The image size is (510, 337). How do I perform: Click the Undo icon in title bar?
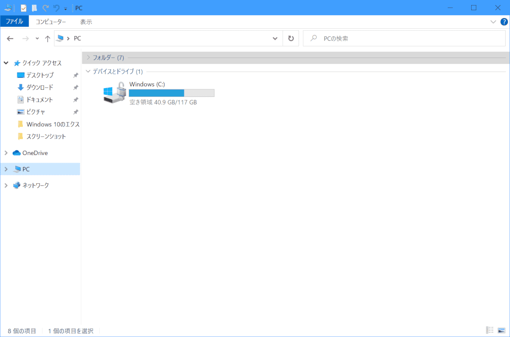pyautogui.click(x=57, y=8)
